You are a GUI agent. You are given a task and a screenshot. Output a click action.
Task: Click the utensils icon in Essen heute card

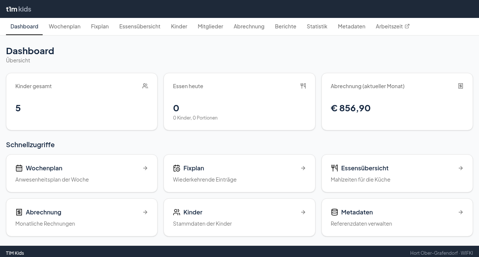[x=303, y=86]
